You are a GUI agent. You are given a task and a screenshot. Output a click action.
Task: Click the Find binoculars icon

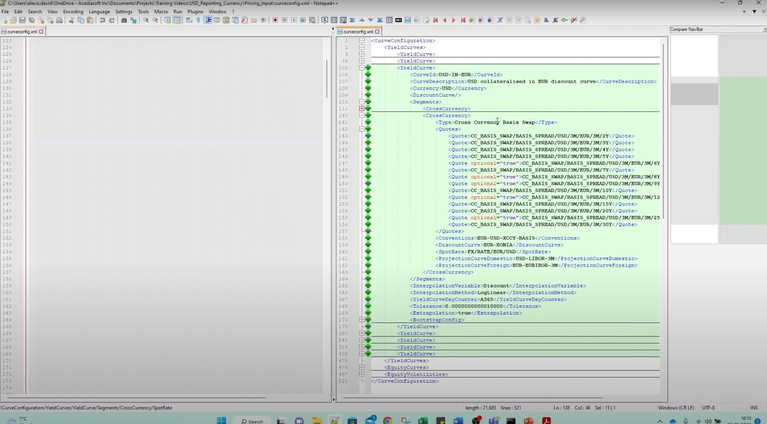124,20
